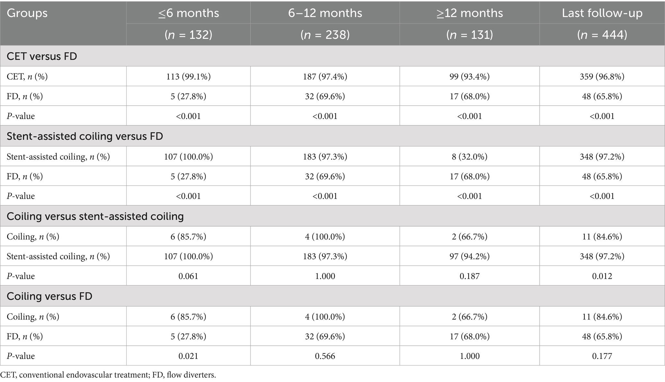Click the Coiling versus FD section heading
This screenshot has width=665, height=382.
[x=50, y=296]
